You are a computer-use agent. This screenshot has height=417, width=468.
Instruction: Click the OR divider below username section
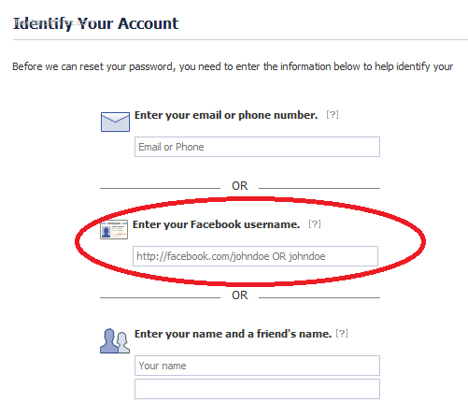pos(240,295)
